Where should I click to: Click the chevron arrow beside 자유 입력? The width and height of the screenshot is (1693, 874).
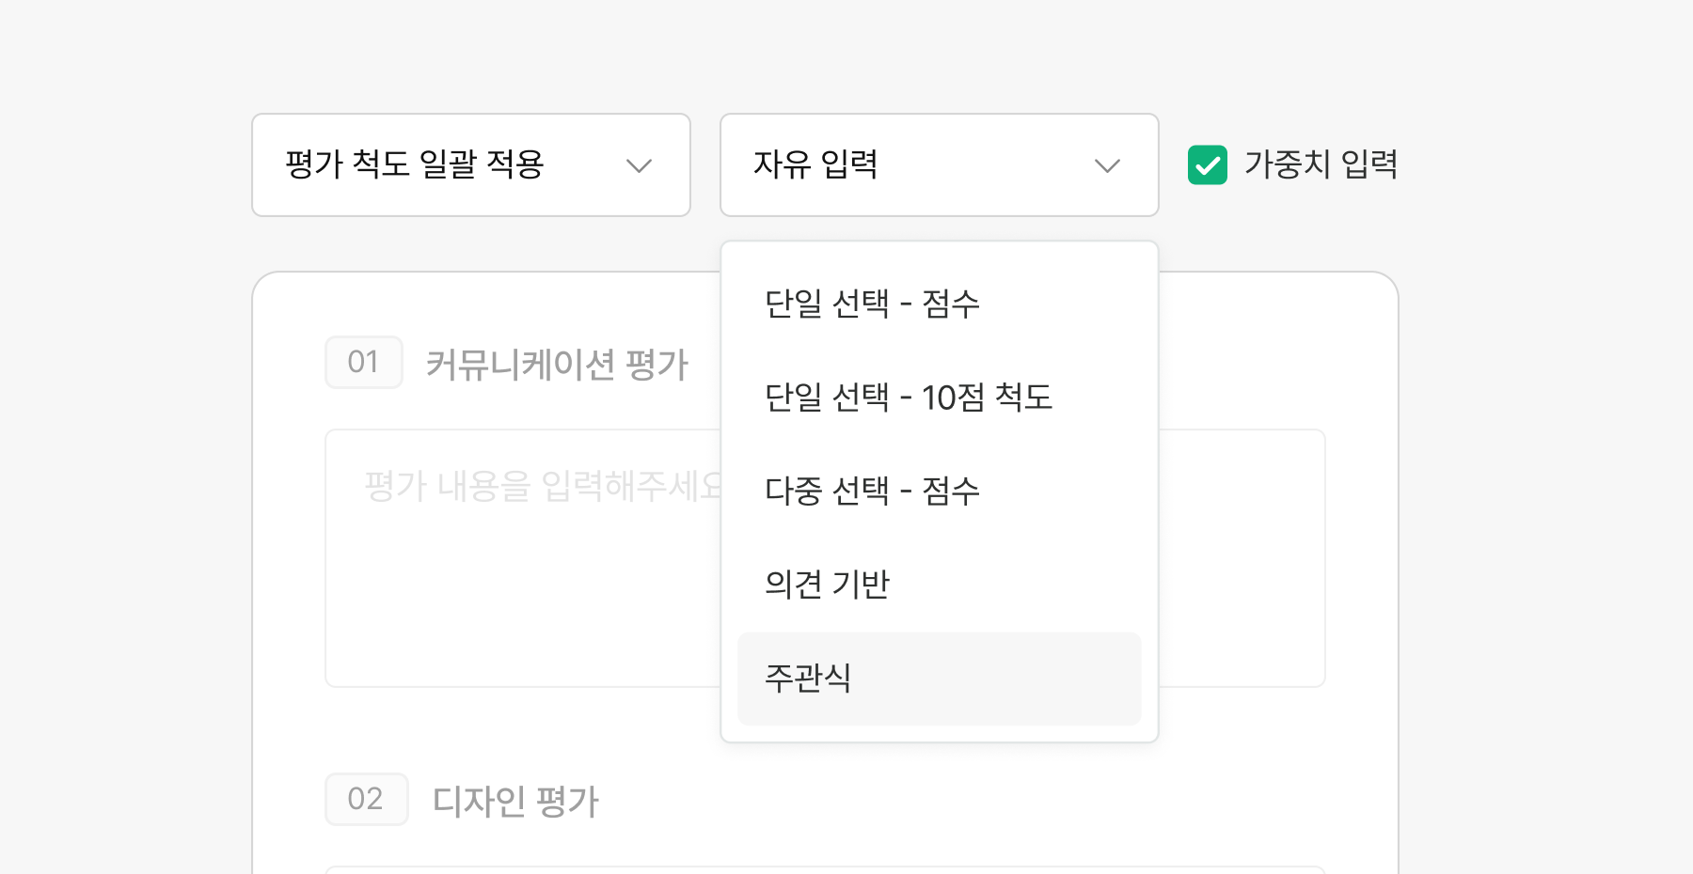pyautogui.click(x=1107, y=166)
